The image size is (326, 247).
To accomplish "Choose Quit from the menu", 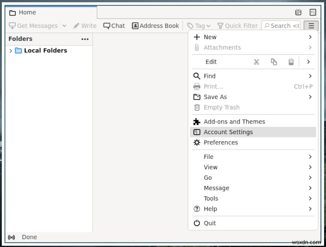I will pyautogui.click(x=253, y=223).
